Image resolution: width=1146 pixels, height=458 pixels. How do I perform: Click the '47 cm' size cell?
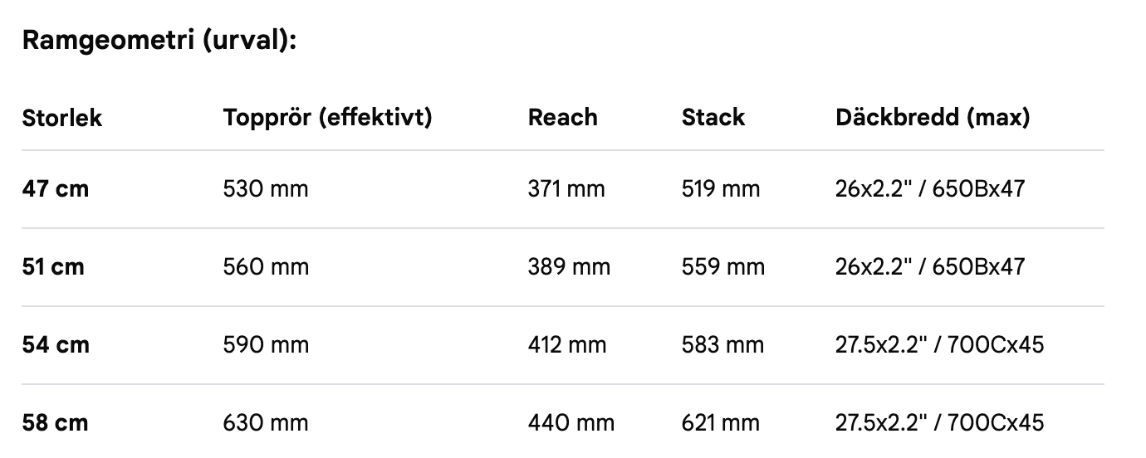coord(55,189)
